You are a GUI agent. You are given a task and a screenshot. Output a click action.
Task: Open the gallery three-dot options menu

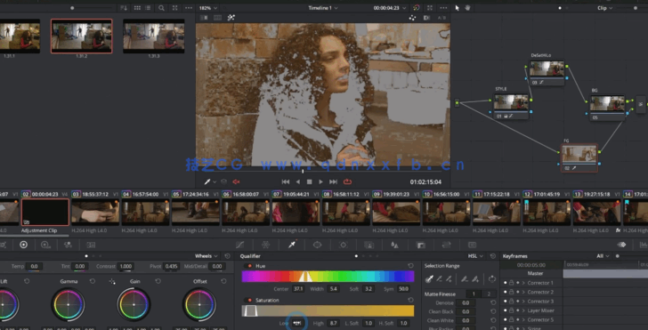tap(189, 8)
